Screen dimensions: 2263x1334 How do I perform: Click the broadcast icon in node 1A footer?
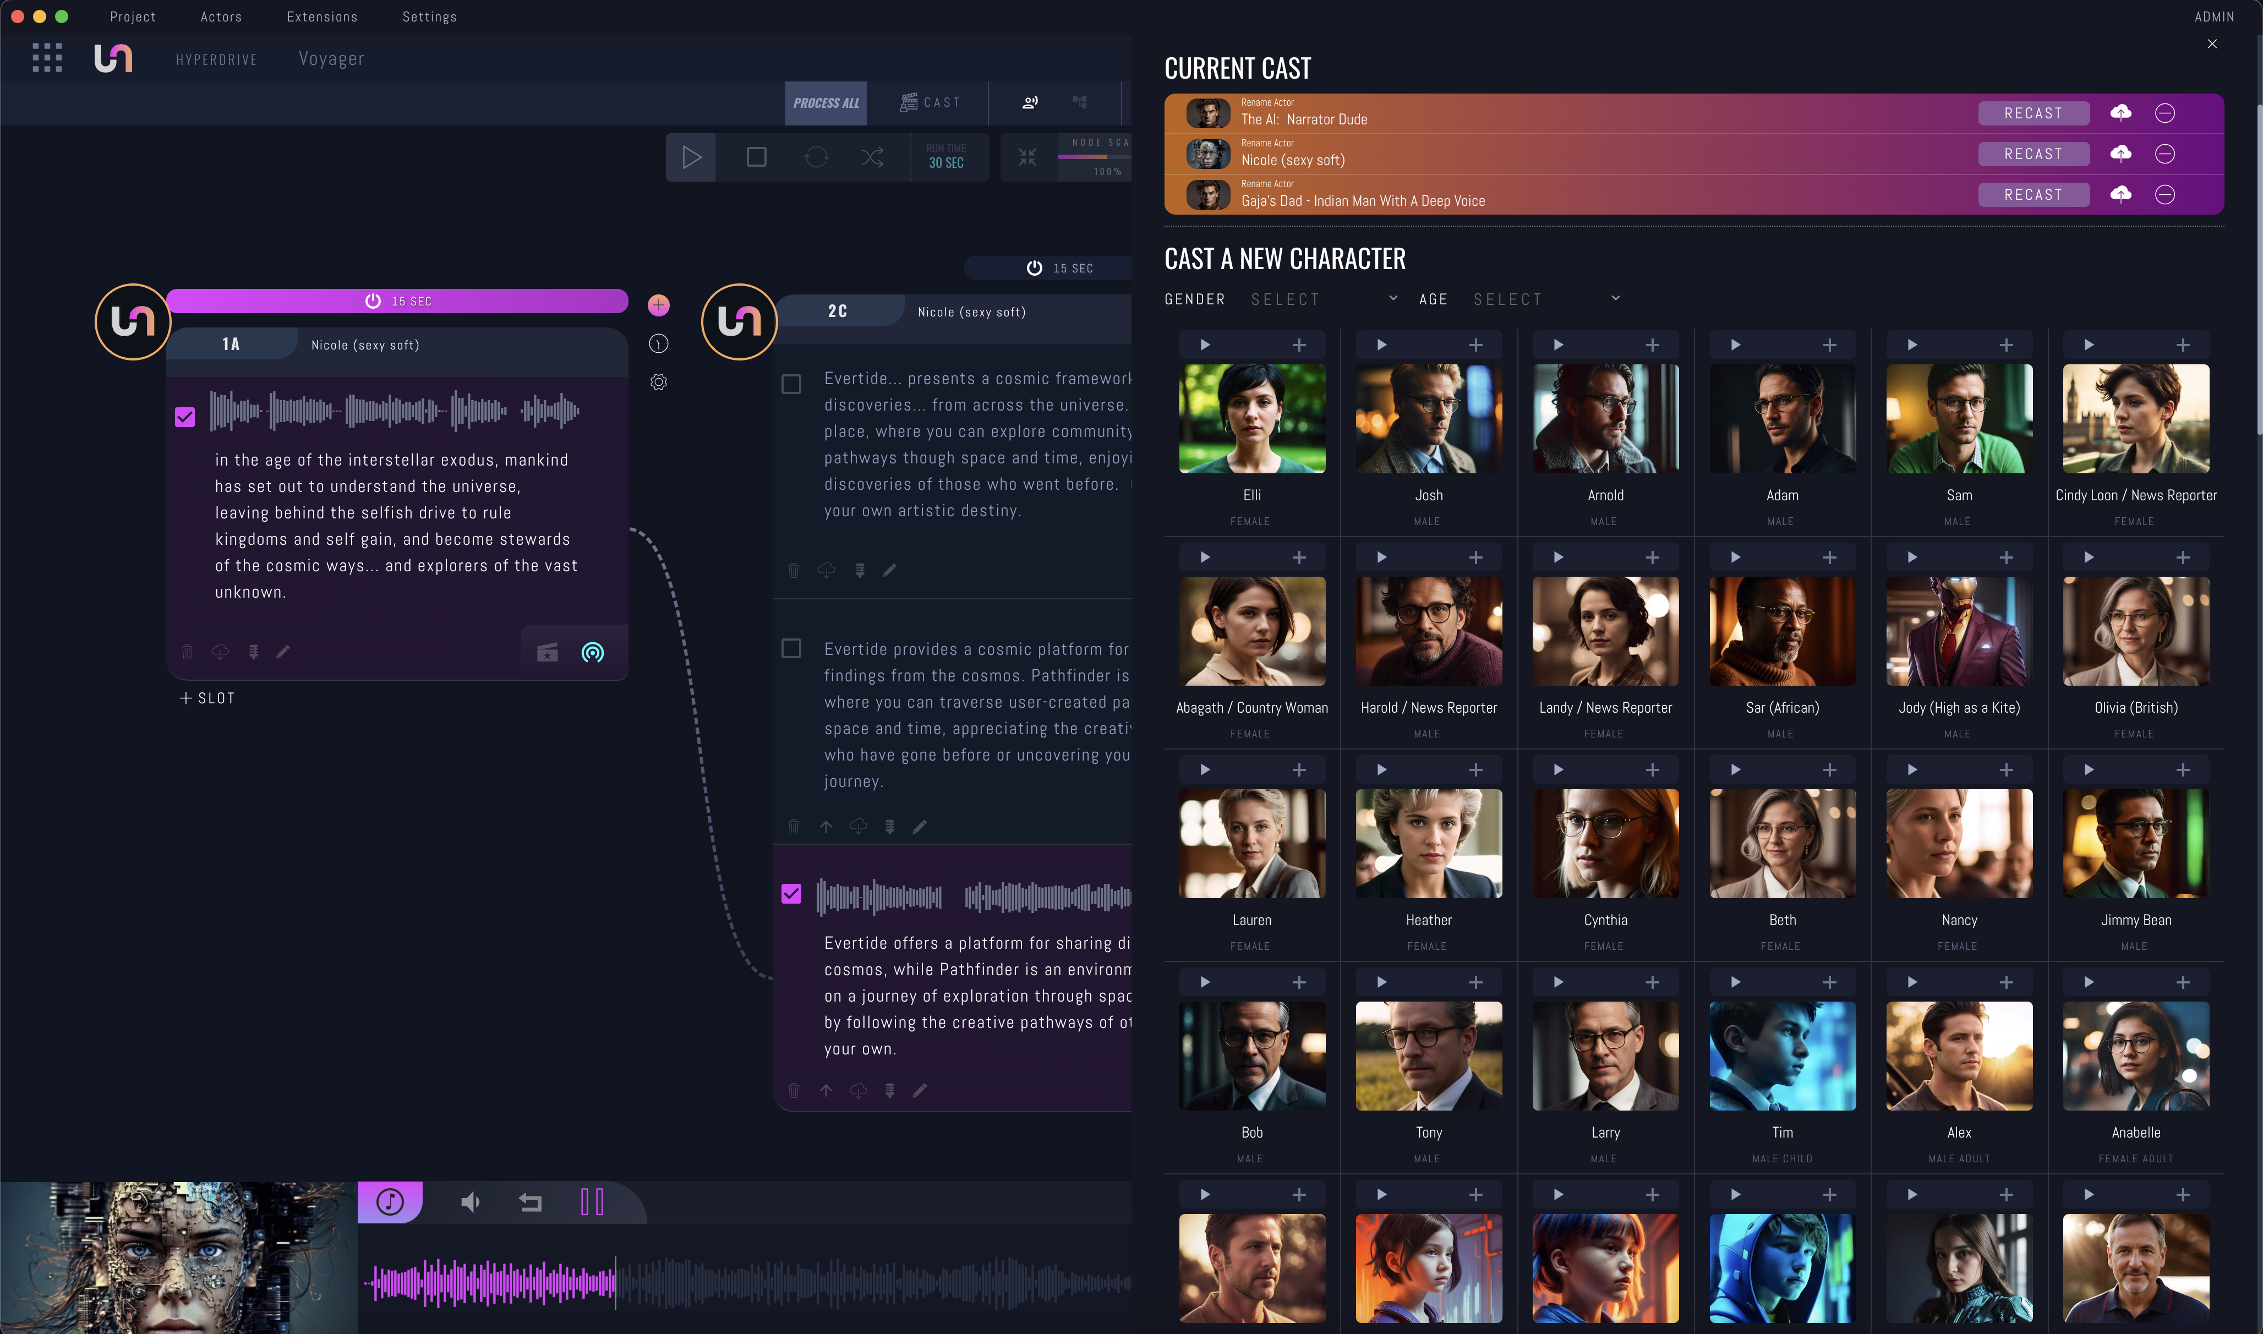click(592, 653)
